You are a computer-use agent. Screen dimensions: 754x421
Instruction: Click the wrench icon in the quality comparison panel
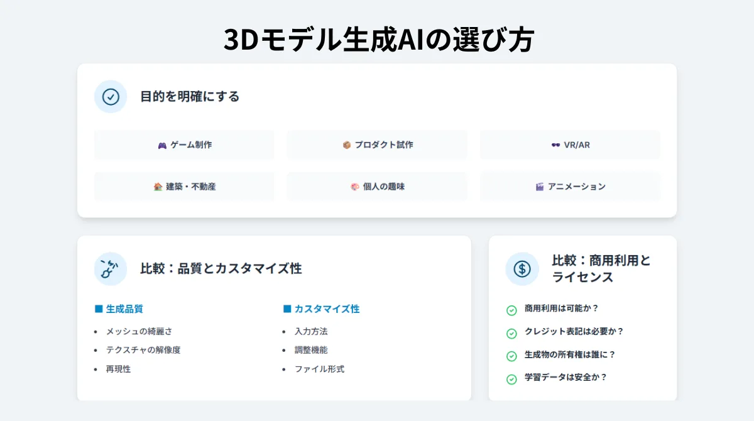110,268
